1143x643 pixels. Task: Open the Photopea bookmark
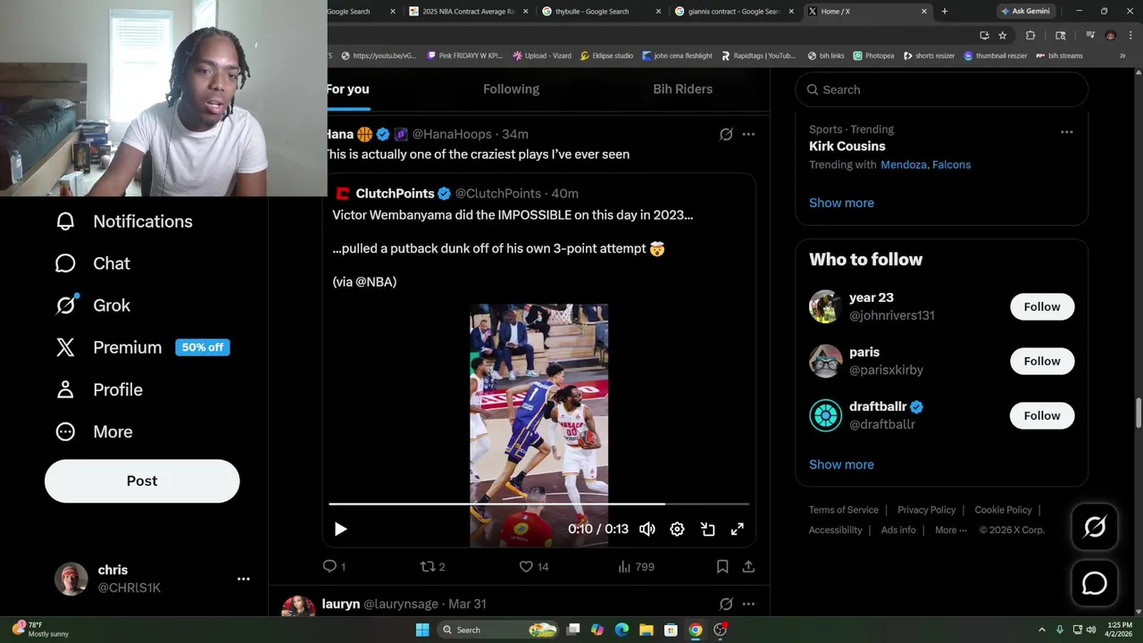point(873,55)
